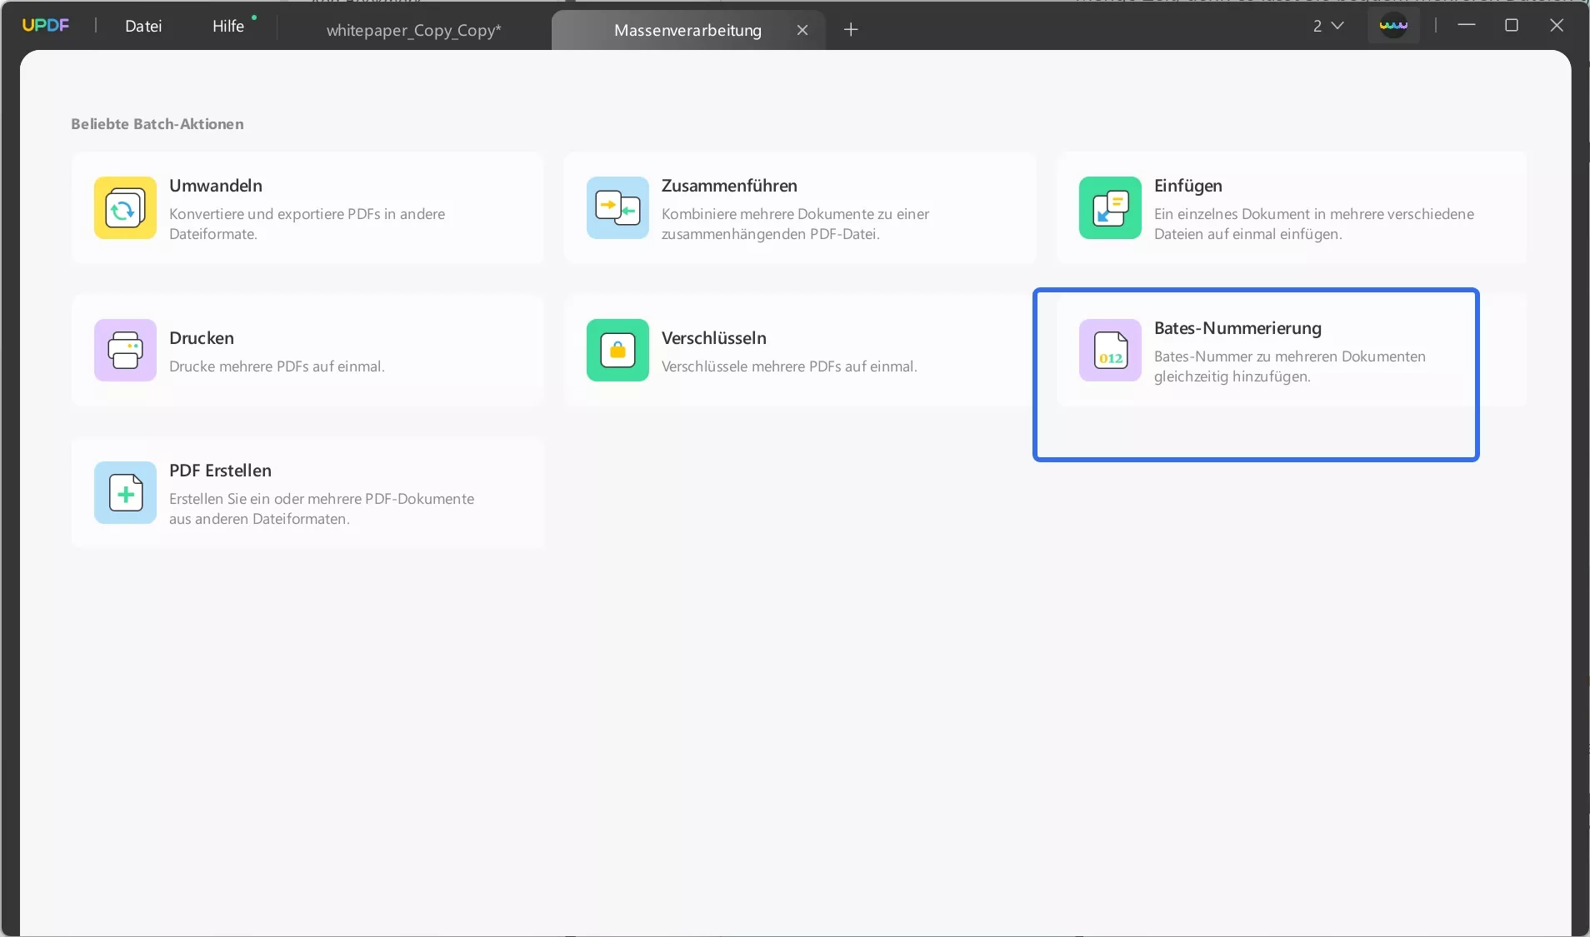
Task: Click the Bates-Nummerierung 012 icon
Action: coord(1110,350)
